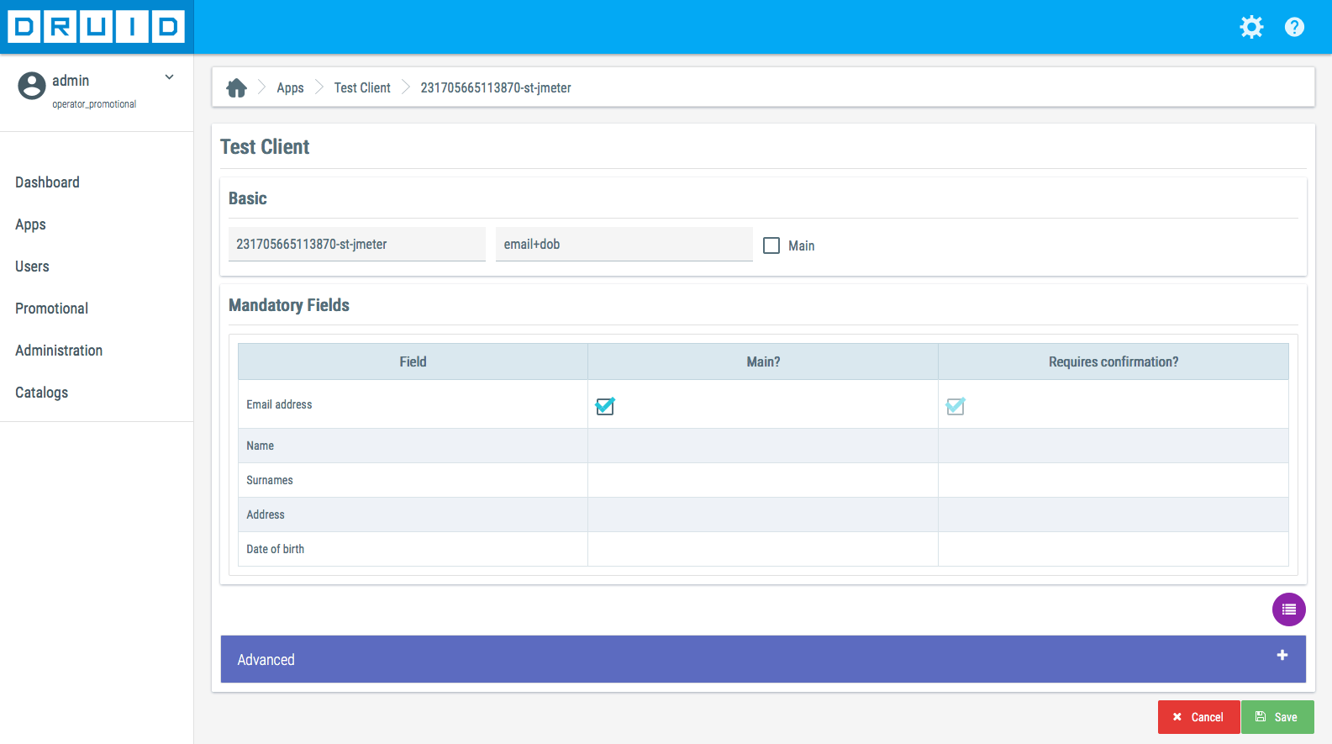Click Test Client breadcrumb link

tap(362, 88)
